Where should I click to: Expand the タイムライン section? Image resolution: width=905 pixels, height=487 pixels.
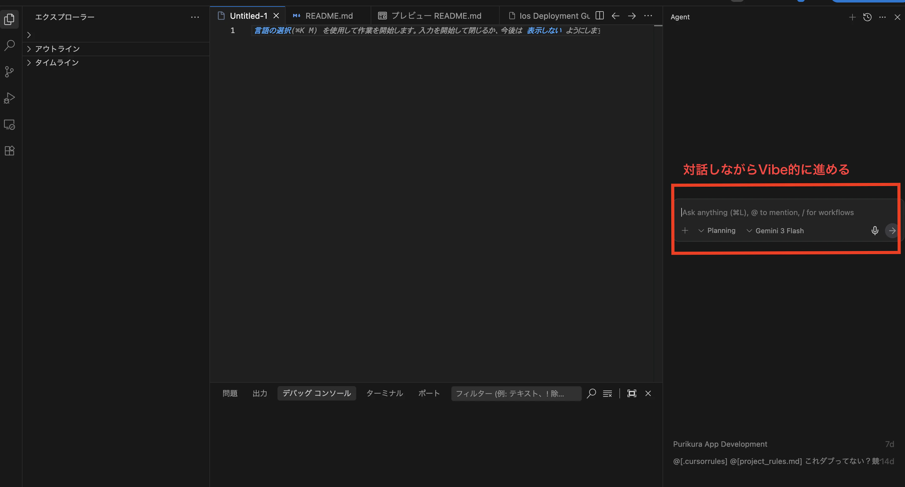(116, 62)
